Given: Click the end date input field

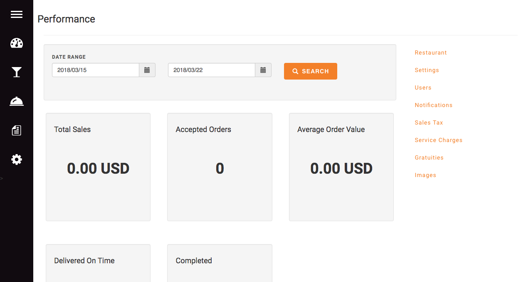Looking at the screenshot, I should click(x=211, y=70).
